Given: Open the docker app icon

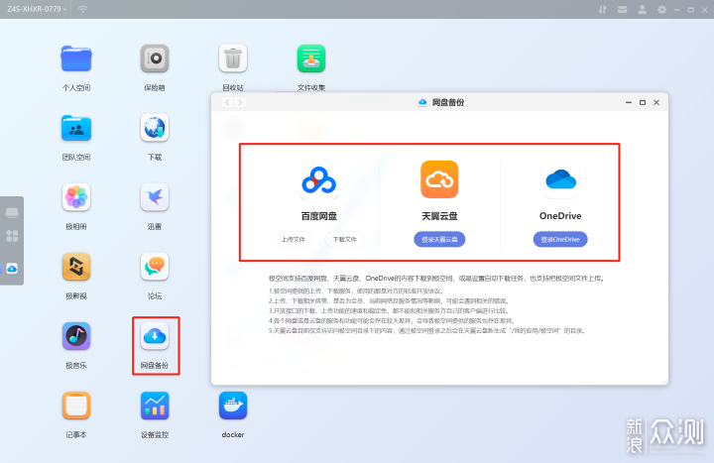Looking at the screenshot, I should tap(233, 405).
